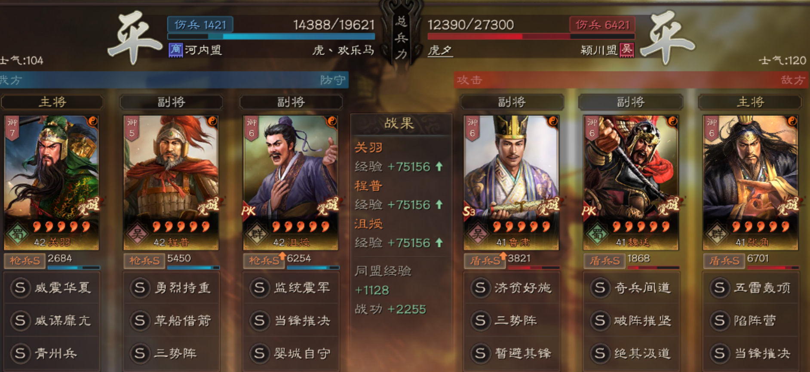810x372 pixels.
Task: Click Guan Yu's yin-yang icon on portrait
Action: click(x=92, y=122)
